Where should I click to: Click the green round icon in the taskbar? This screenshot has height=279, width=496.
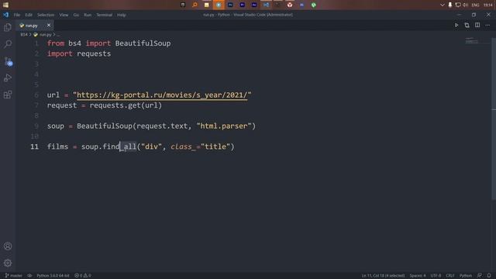(313, 5)
